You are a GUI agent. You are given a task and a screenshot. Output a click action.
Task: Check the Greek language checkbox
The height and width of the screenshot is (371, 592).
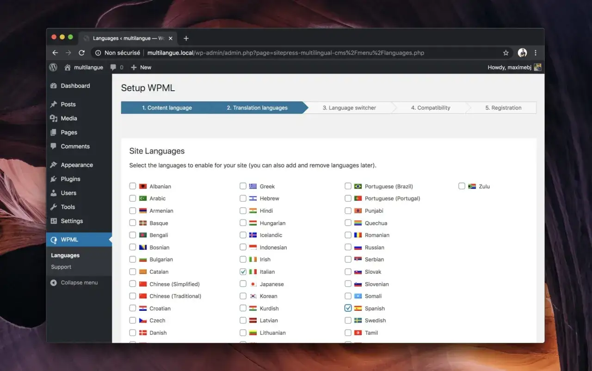[x=243, y=186]
